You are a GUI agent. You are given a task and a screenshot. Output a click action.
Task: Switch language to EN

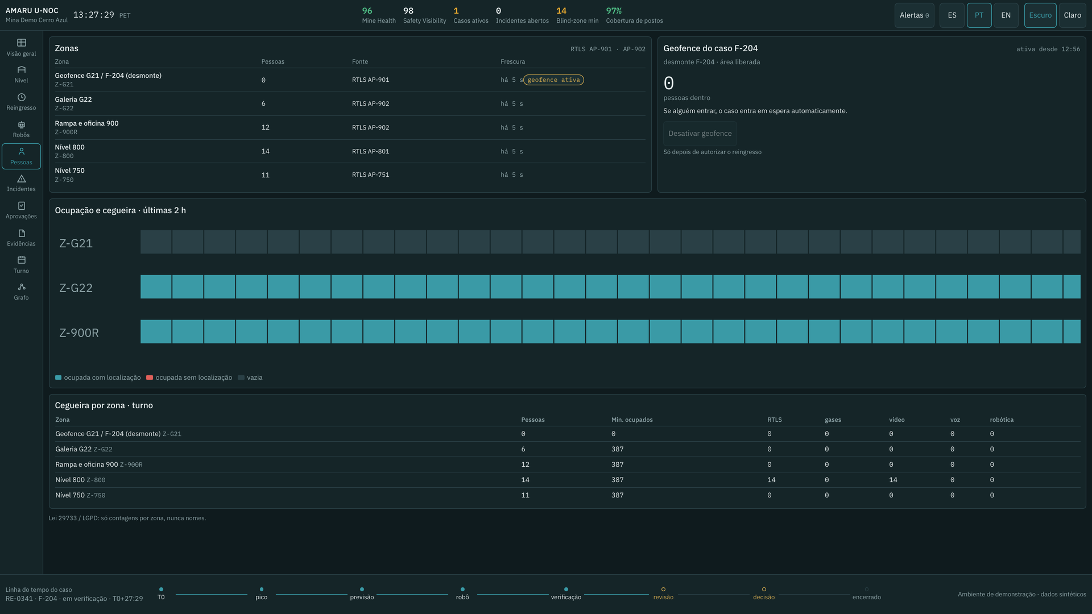pyautogui.click(x=1006, y=15)
